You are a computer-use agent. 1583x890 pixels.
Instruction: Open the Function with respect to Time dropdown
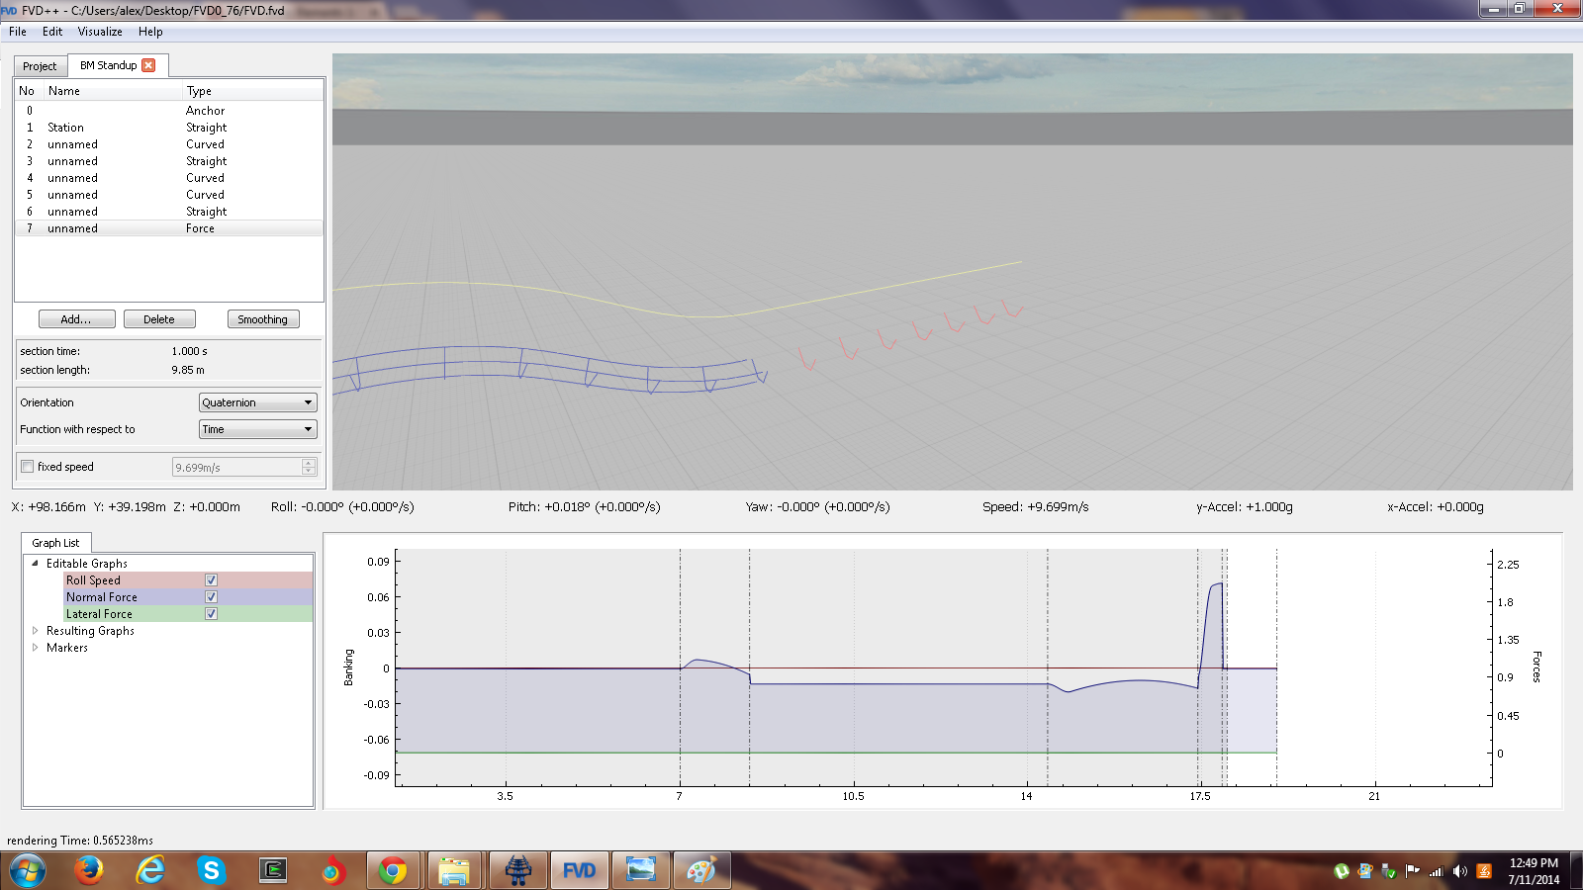point(257,429)
